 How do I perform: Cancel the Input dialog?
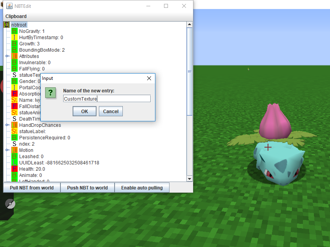pos(111,111)
